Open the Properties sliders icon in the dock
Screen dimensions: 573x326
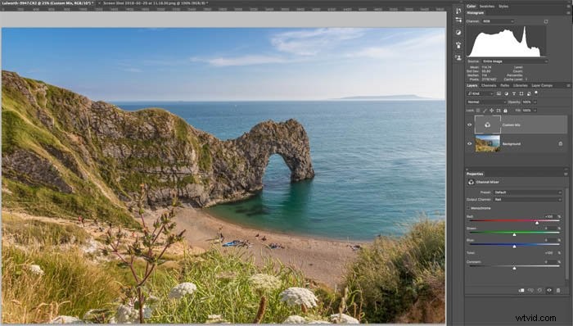point(458,20)
